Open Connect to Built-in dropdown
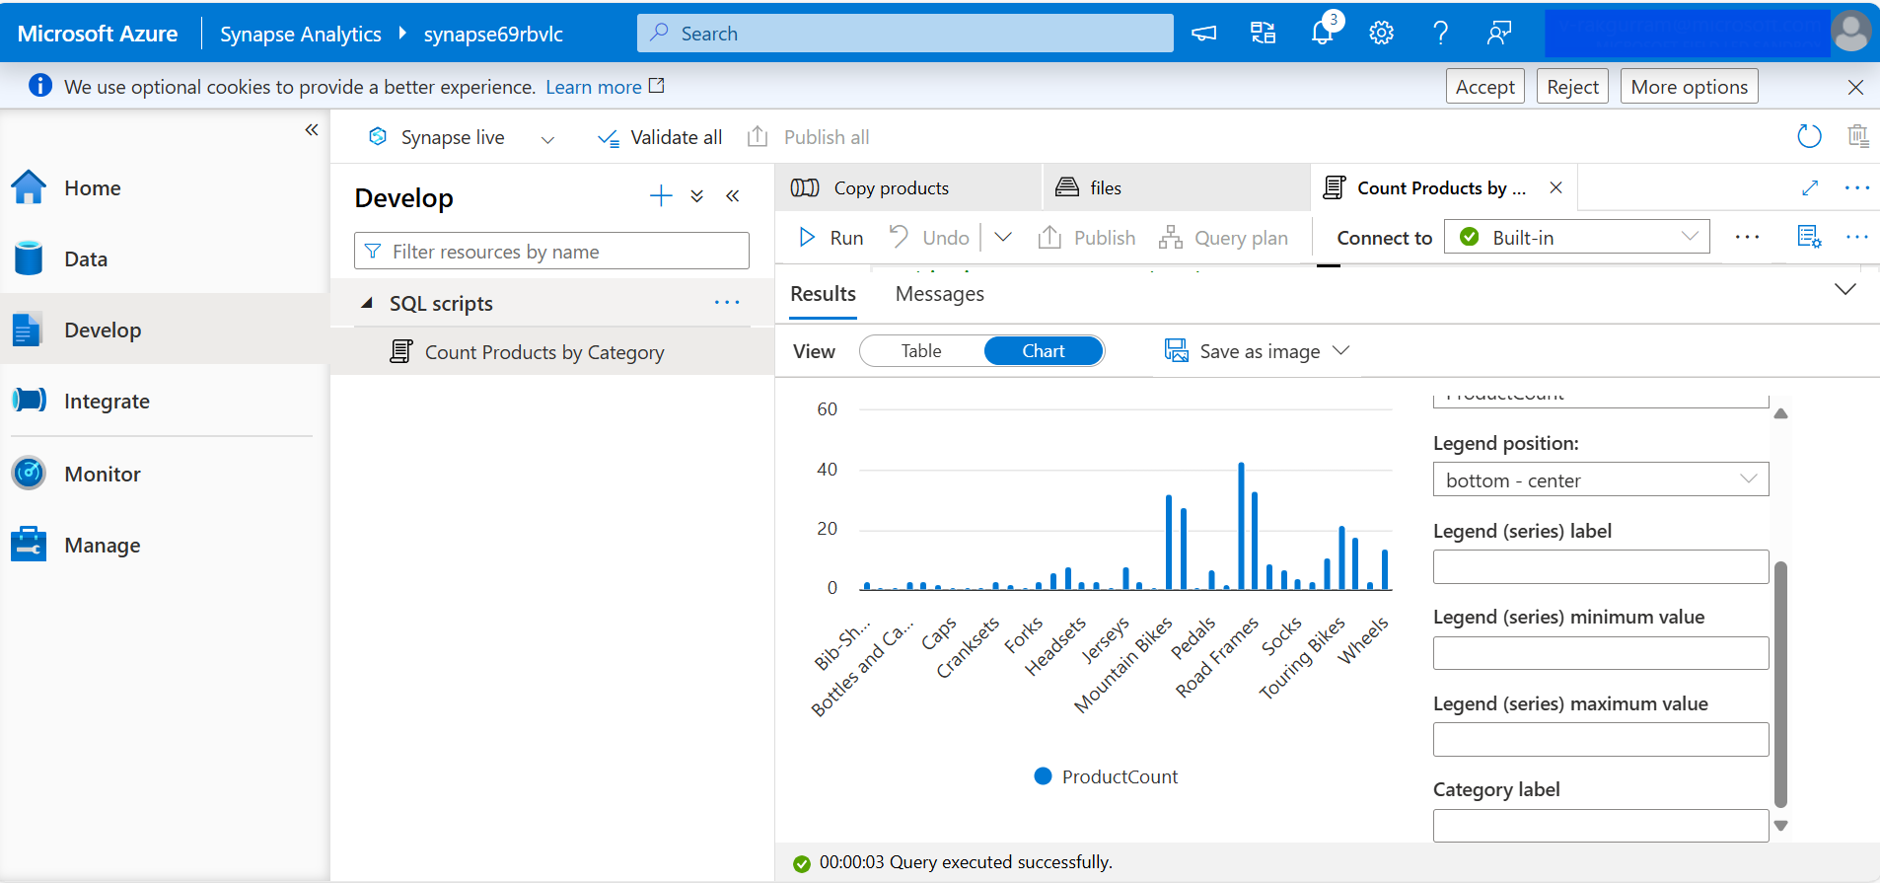This screenshot has width=1880, height=883. [1576, 236]
